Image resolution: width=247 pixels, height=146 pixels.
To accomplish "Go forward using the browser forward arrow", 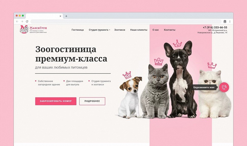I will 22,22.
